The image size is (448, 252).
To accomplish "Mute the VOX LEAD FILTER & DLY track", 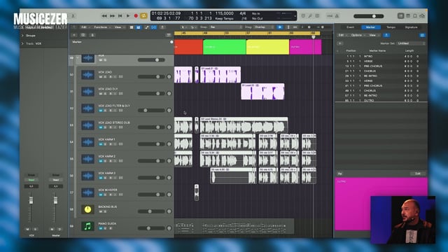I will pos(101,111).
